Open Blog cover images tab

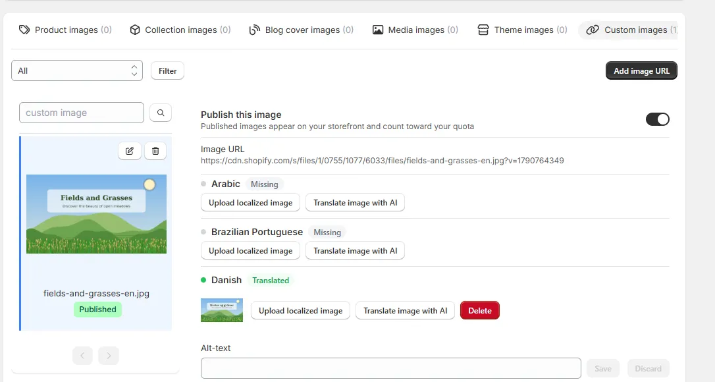click(302, 30)
